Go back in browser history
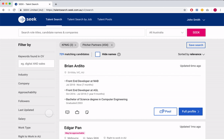This screenshot has height=139, width=224. [x=4, y=10]
